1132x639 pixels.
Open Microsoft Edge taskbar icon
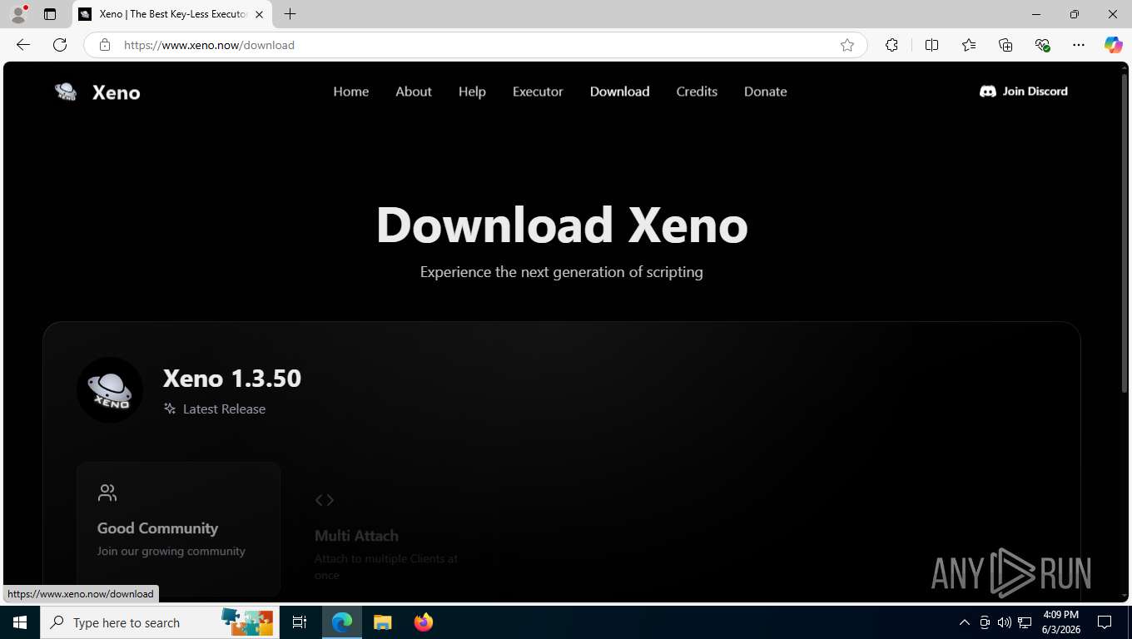(342, 622)
